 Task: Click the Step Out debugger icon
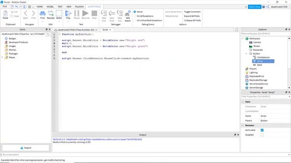(120, 14)
